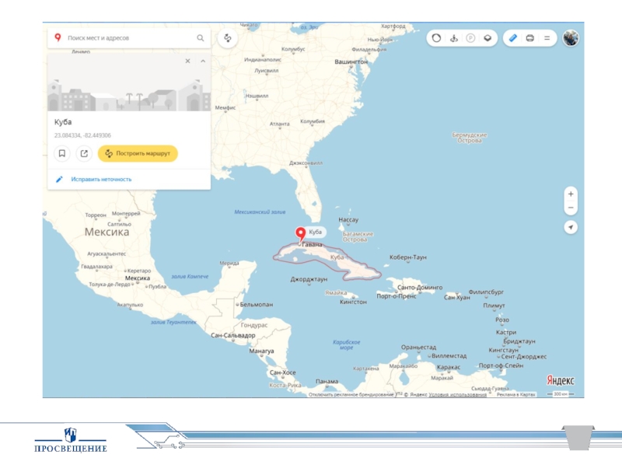
Task: Collapse the Куба place card
Action: click(x=202, y=61)
